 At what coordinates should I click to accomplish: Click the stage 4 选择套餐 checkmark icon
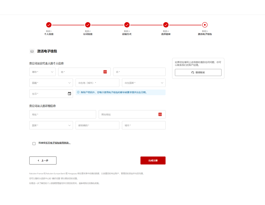166,25
